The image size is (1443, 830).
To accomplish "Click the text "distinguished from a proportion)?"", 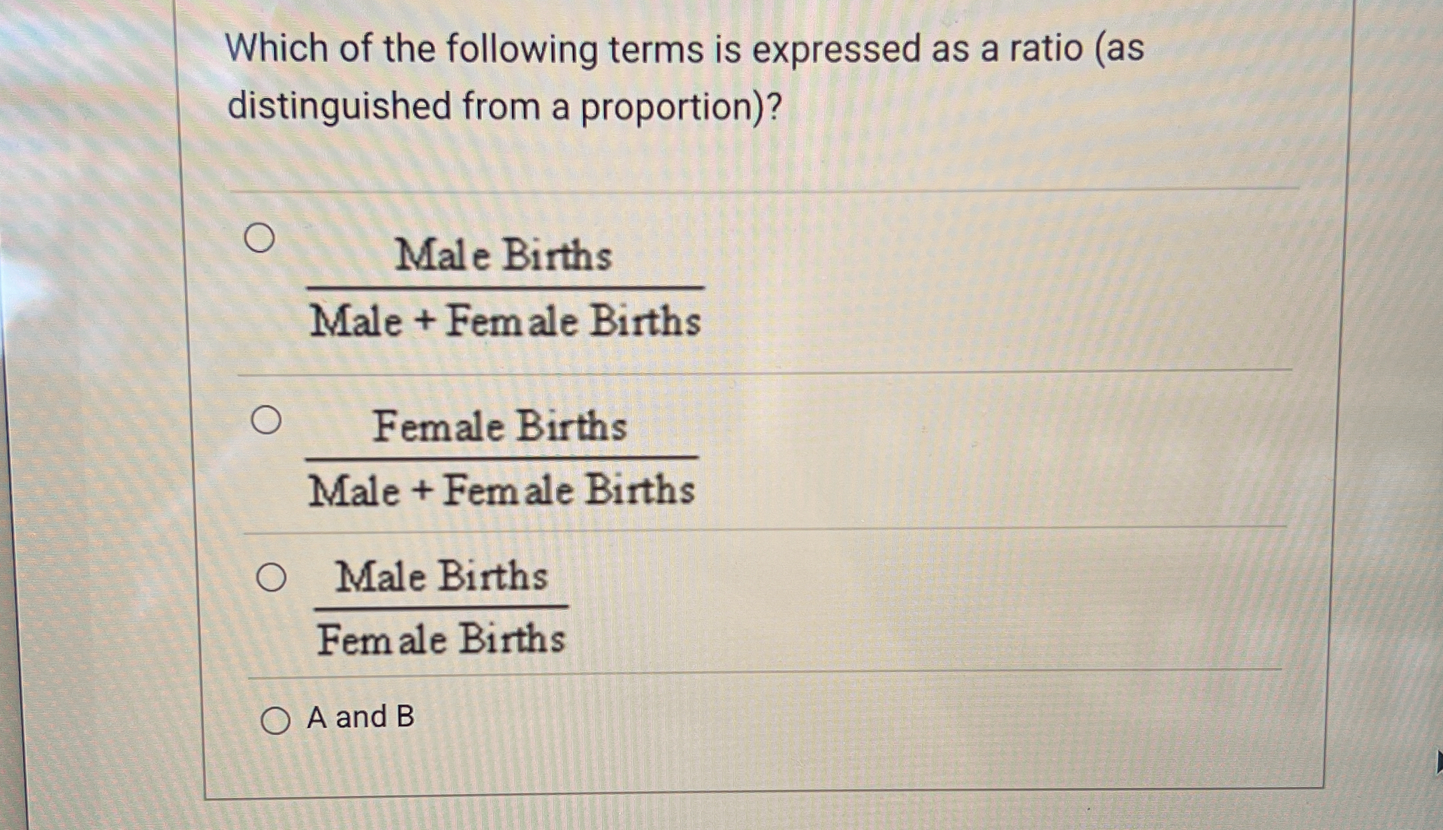I will pyautogui.click(x=505, y=107).
